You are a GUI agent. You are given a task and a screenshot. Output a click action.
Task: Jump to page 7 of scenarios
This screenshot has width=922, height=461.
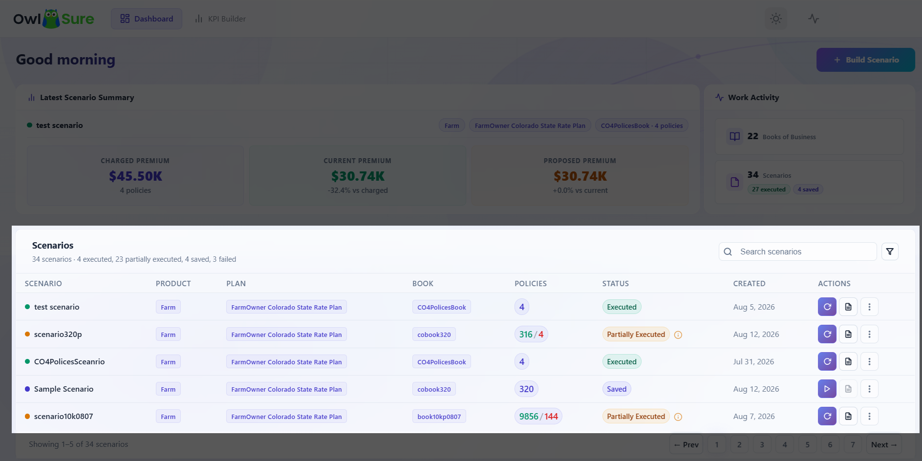click(x=853, y=444)
